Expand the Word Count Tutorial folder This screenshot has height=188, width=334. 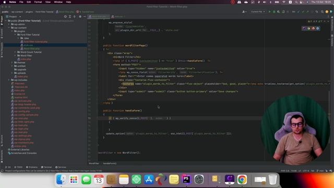pos(15,52)
